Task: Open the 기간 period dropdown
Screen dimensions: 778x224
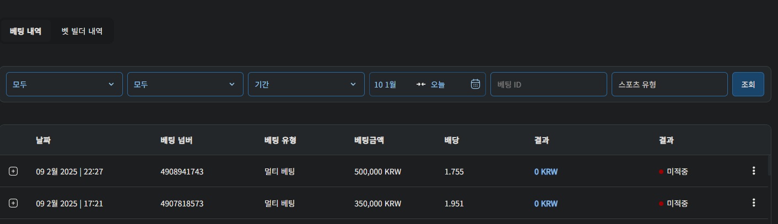Action: point(306,84)
